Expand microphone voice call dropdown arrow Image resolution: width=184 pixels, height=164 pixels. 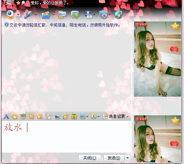[36, 15]
